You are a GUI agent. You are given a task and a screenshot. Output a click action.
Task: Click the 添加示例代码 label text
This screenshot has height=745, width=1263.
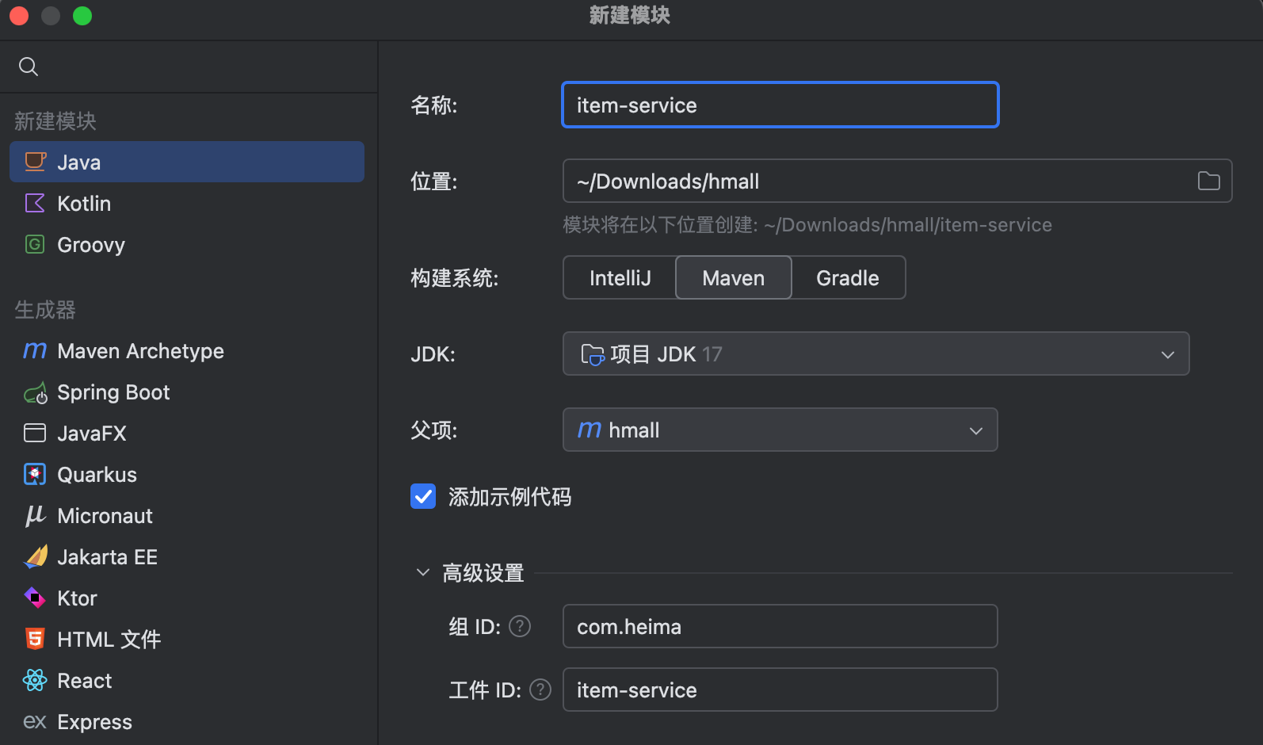pyautogui.click(x=509, y=496)
